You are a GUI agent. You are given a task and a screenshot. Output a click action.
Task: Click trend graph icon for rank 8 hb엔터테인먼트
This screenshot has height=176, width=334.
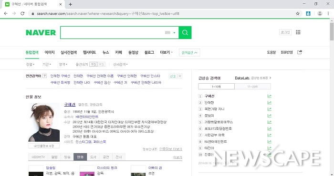(x=270, y=142)
